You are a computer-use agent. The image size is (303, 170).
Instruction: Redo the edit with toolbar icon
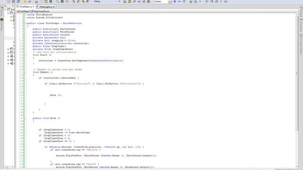[x=30, y=1]
